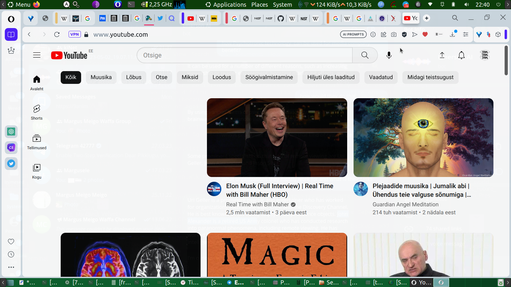Open Shorts in the sidebar

point(37,112)
